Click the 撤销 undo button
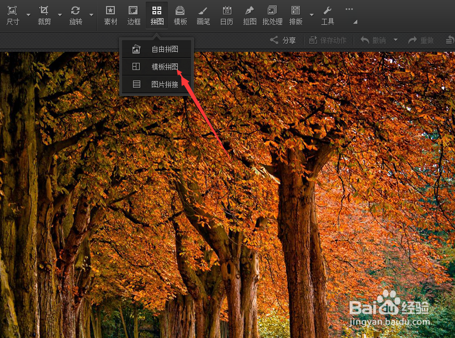This screenshot has height=338, width=455. coord(373,40)
